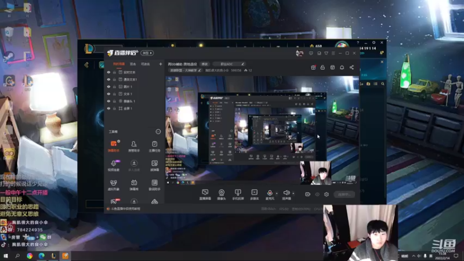Toggle the lock on the 图片 1 layer
This screenshot has width=464, height=261.
[x=114, y=86]
